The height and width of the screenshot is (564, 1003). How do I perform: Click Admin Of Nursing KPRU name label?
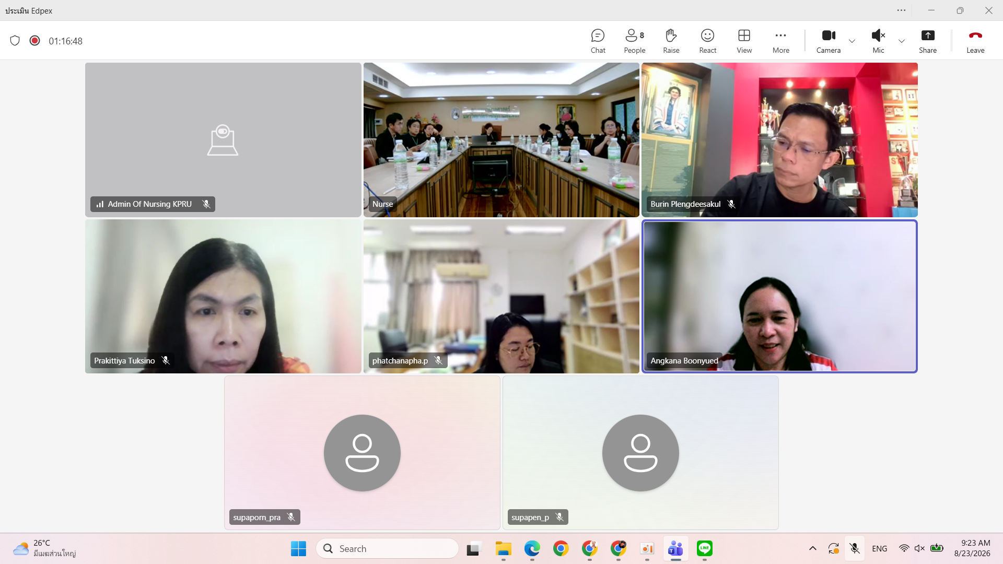[149, 204]
